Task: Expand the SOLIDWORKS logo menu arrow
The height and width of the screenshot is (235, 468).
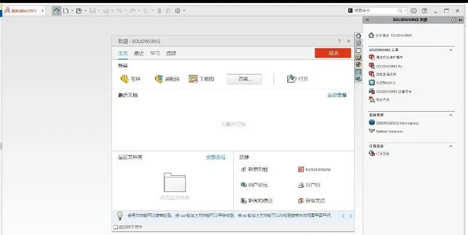Action: tap(43, 11)
